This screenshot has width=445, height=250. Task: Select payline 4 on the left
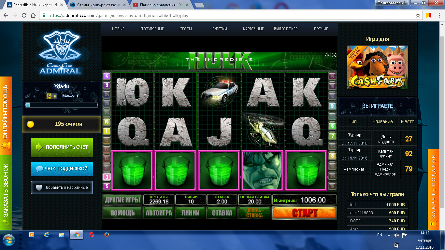coord(107,76)
